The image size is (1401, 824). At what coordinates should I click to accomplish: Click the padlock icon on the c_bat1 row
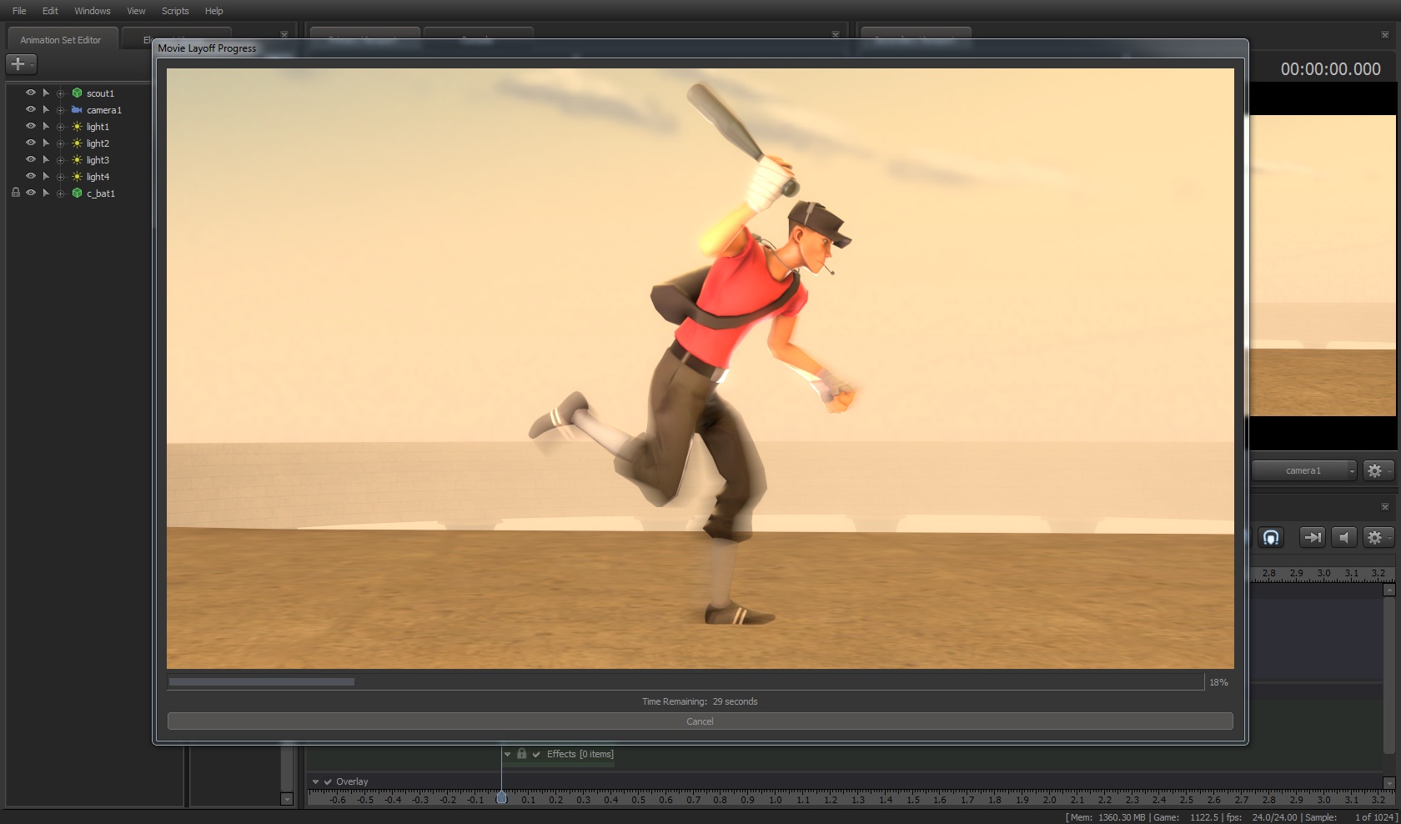click(x=15, y=193)
